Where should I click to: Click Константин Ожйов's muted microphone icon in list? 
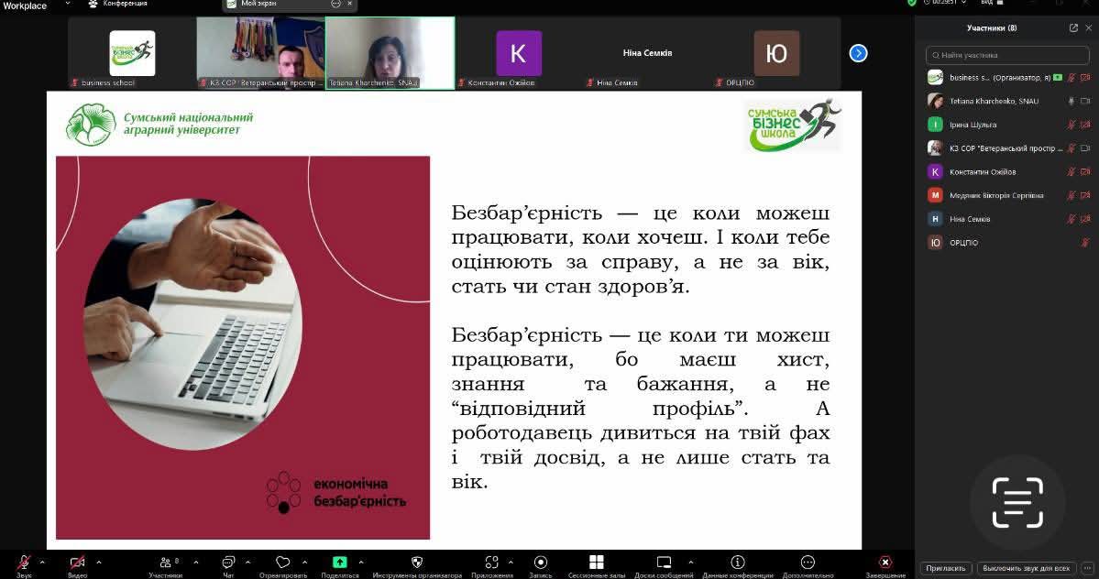click(1071, 171)
